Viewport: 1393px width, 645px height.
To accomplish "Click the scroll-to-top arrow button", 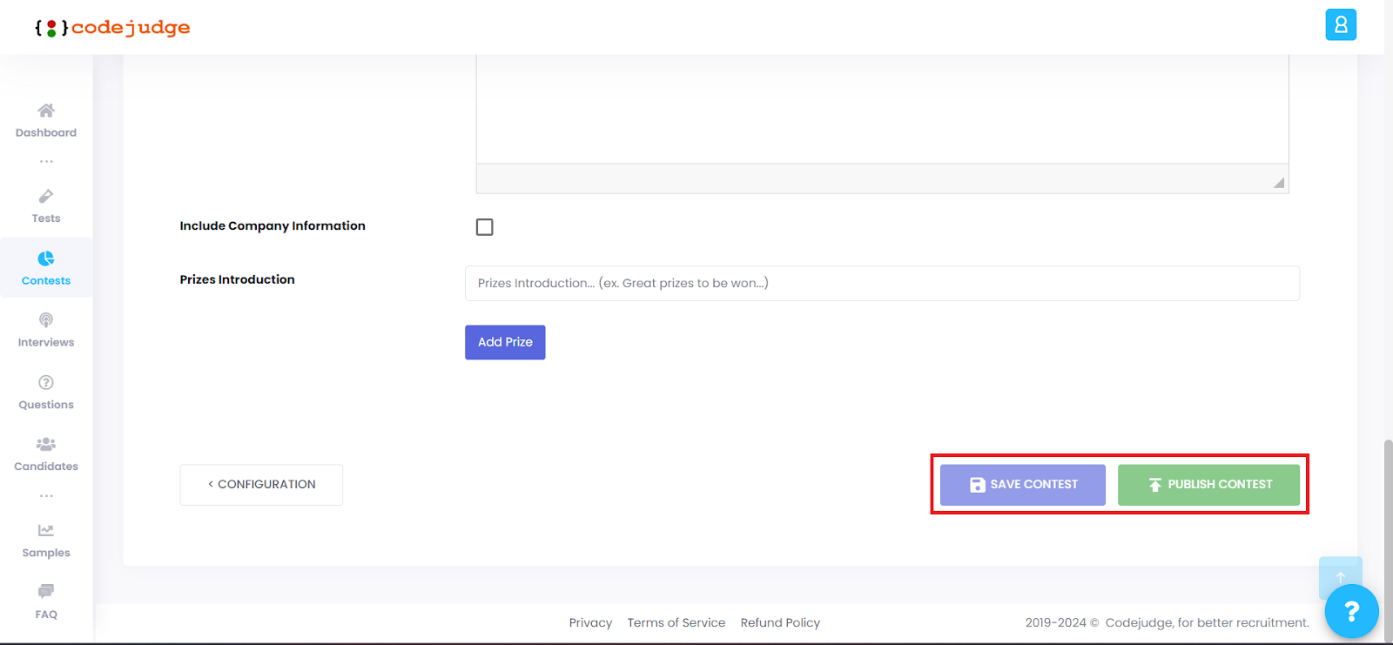I will [1341, 577].
